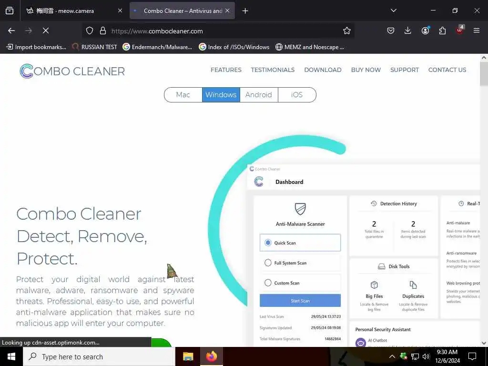
Task: Open the FEATURES nav item
Action: 226,70
